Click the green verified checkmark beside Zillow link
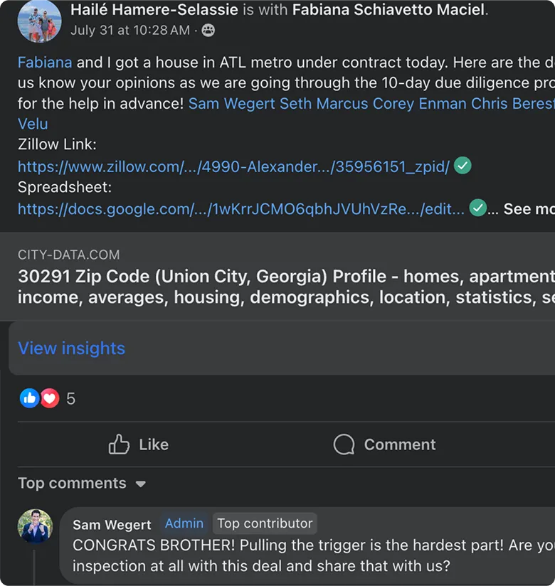This screenshot has height=586, width=555. pyautogui.click(x=462, y=166)
